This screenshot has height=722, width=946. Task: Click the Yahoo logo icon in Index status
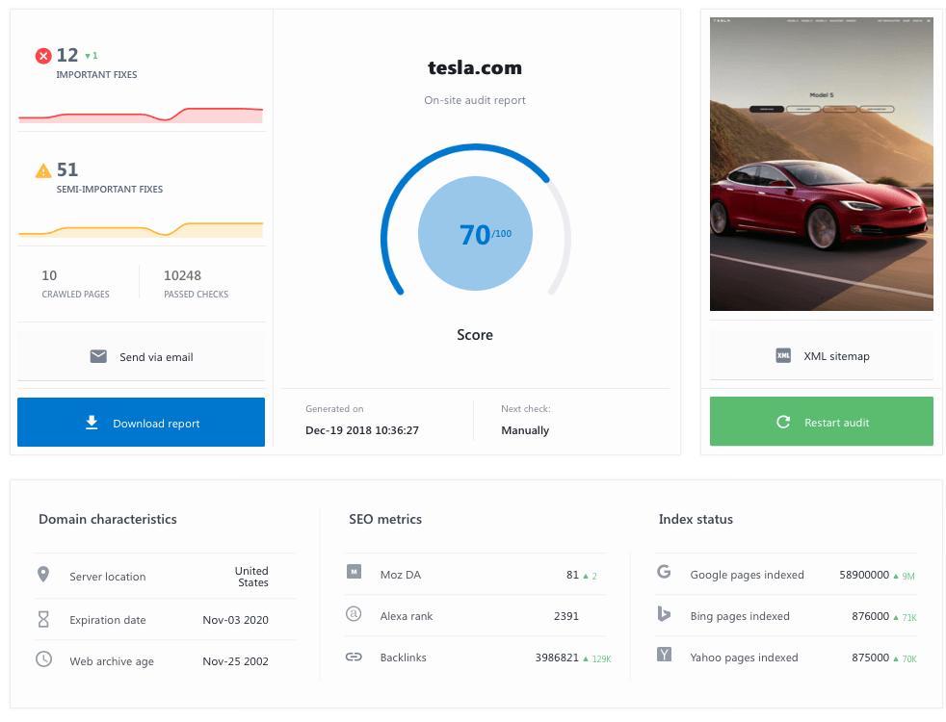click(664, 654)
